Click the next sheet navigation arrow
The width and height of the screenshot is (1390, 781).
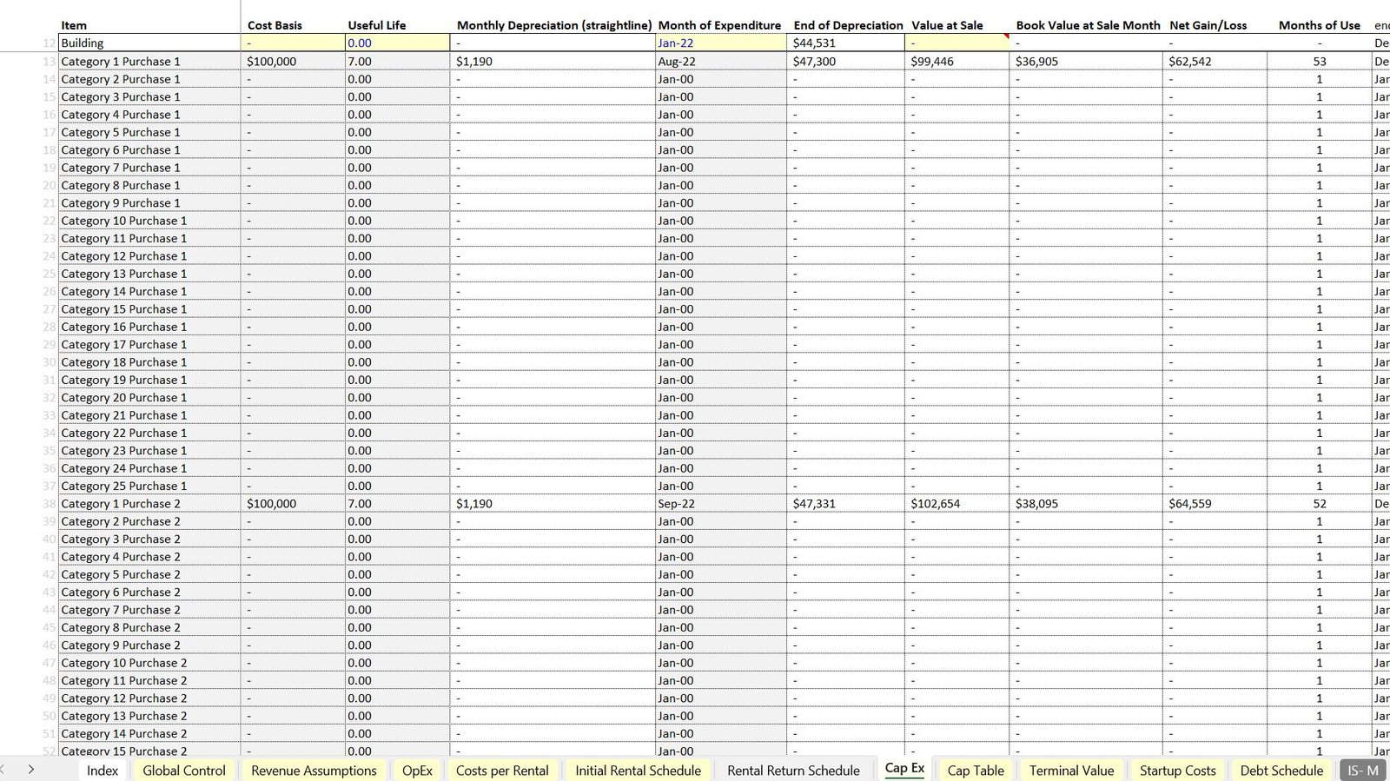pyautogui.click(x=31, y=770)
